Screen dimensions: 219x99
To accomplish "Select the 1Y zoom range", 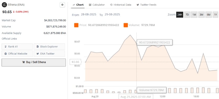I will pyautogui.click(x=216, y=15).
